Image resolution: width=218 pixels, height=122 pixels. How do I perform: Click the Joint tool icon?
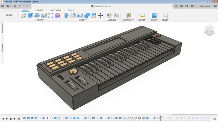click(116, 15)
